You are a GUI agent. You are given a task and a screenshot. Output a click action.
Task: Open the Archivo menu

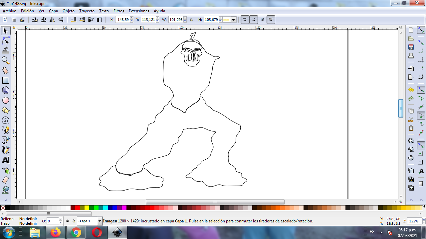tap(9, 11)
